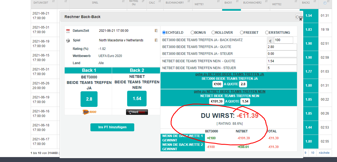
Task: Close the Rechner Back-Back dialog
Action: pyautogui.click(x=299, y=17)
